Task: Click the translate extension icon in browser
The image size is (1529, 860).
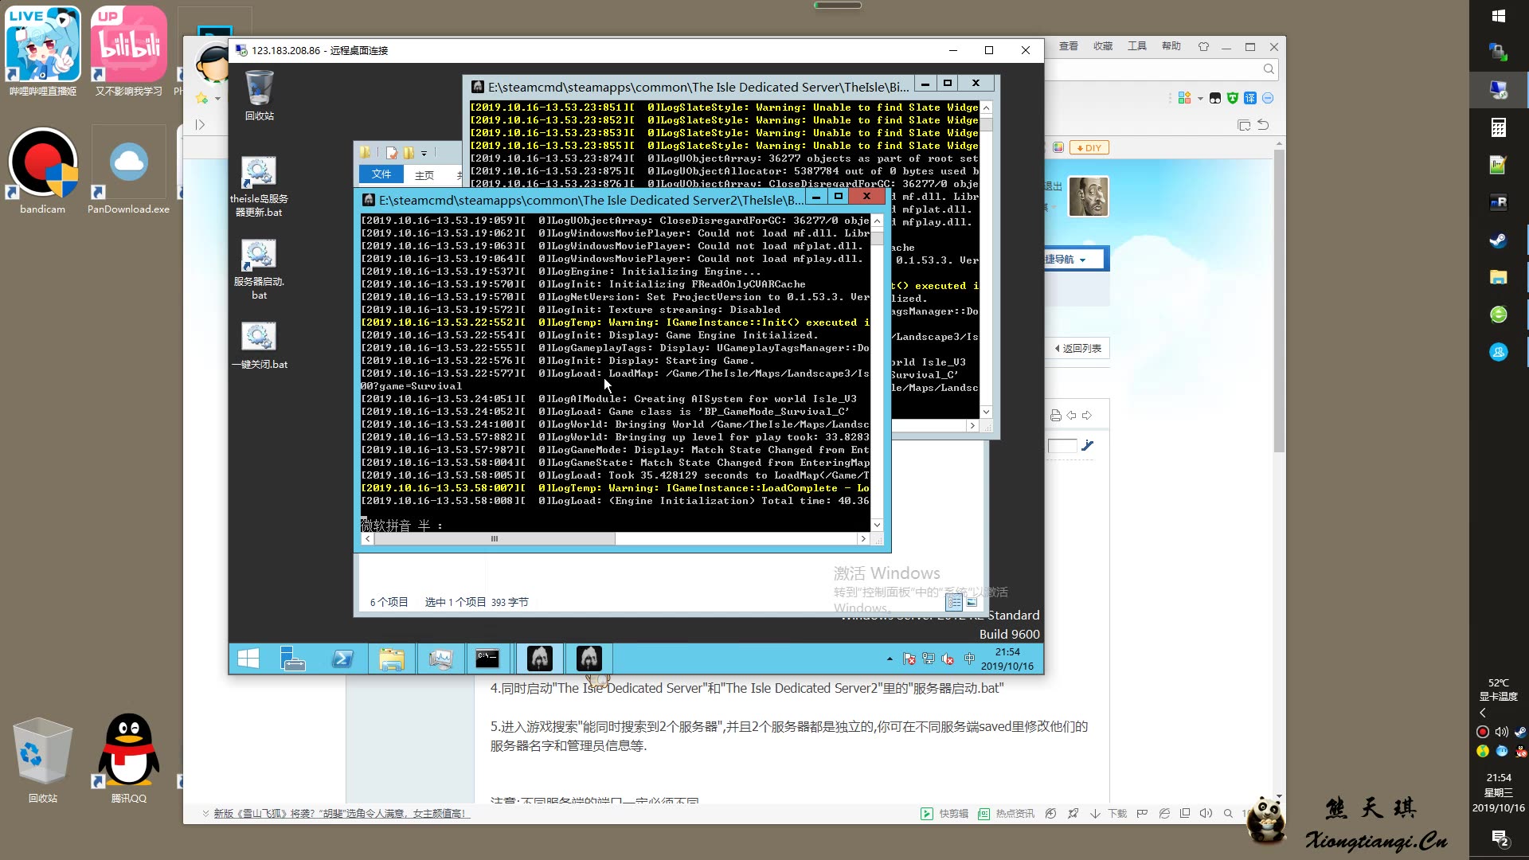Action: (1249, 98)
